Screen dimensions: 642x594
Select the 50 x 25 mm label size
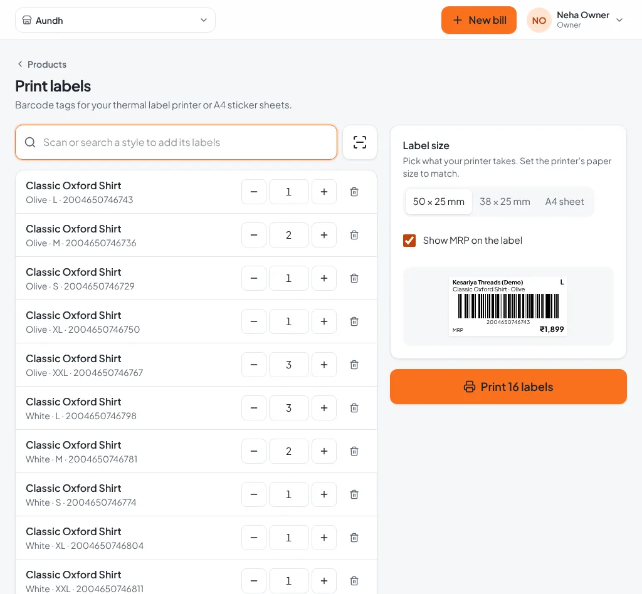pos(438,202)
